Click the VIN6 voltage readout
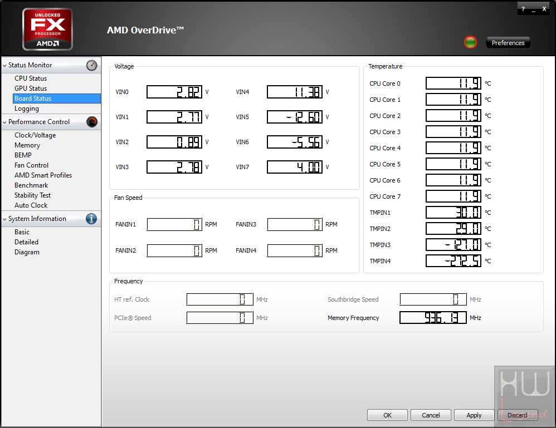Screen dimensions: 556x428 coord(295,142)
